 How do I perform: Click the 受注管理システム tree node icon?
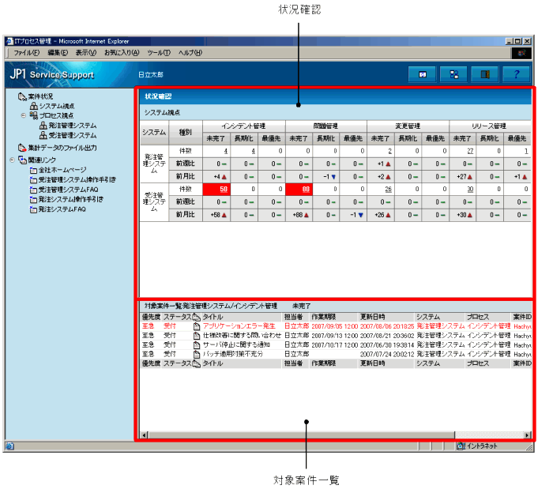click(x=43, y=135)
